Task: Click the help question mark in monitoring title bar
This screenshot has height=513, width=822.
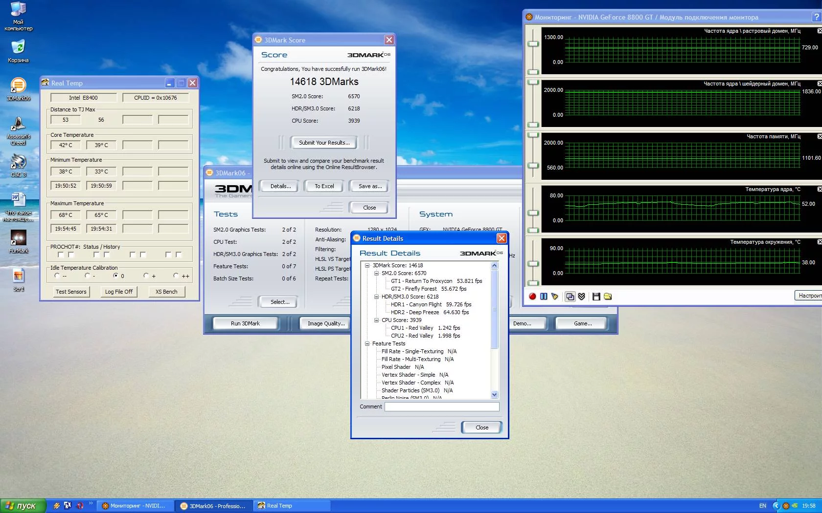Action: click(x=816, y=17)
